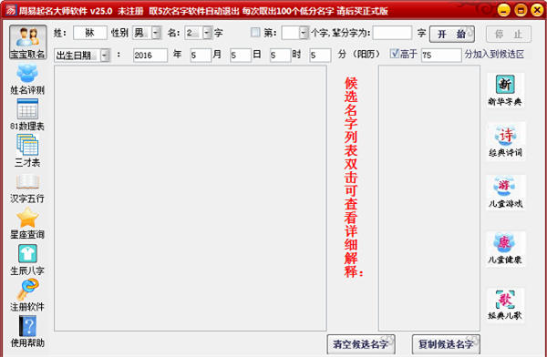547x357 pixels.
Task: Close the window with X button
Action: [537, 10]
